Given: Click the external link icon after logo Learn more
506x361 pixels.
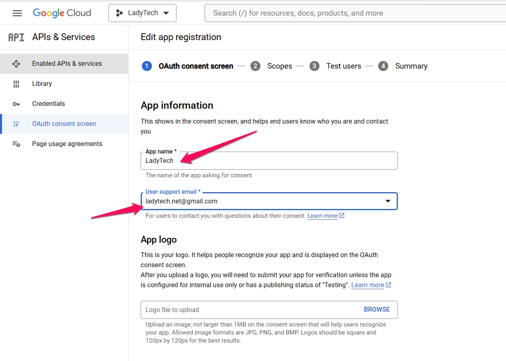Looking at the screenshot, I should [389, 285].
